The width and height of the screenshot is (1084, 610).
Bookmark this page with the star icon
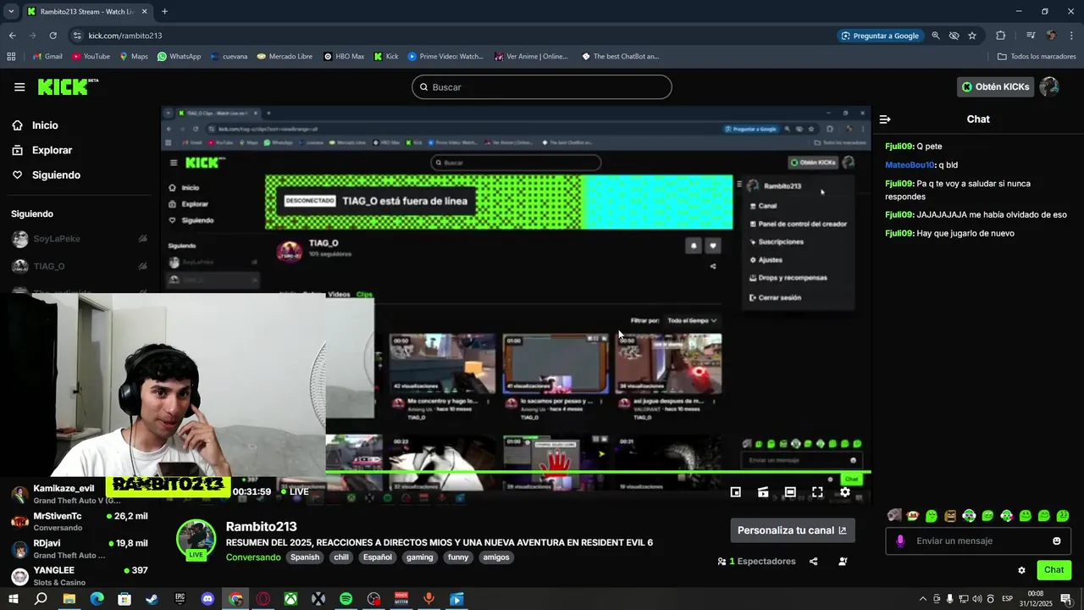tap(972, 36)
